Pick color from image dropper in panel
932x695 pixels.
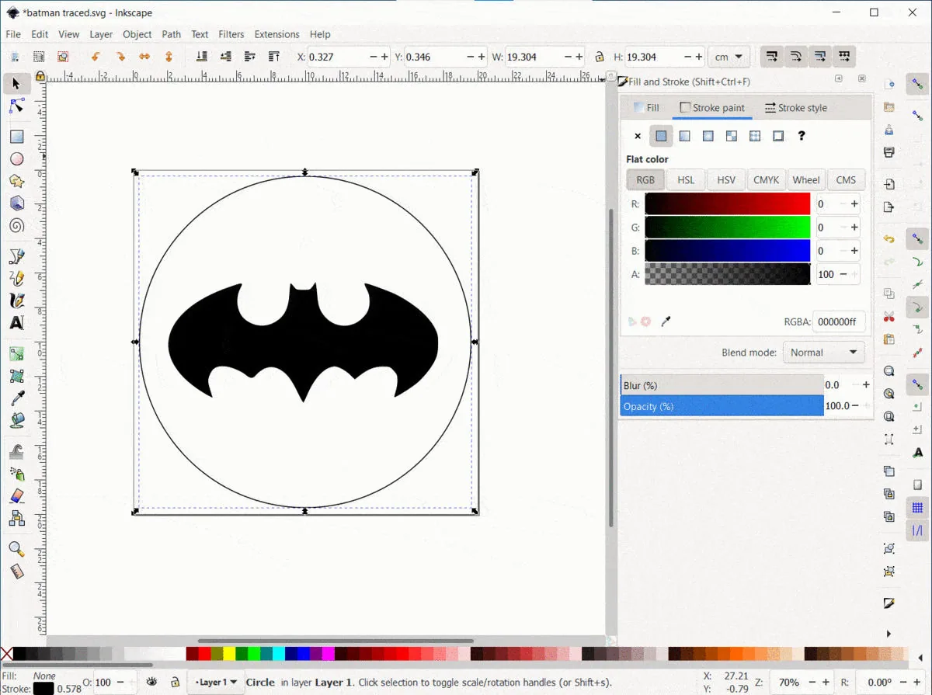(x=666, y=321)
